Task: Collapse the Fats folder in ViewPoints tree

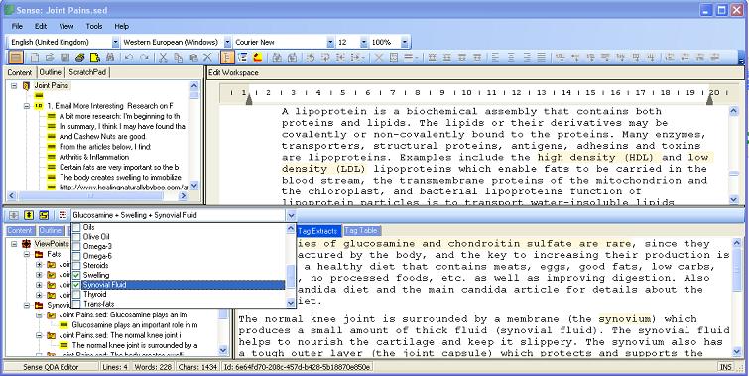Action: pos(28,254)
